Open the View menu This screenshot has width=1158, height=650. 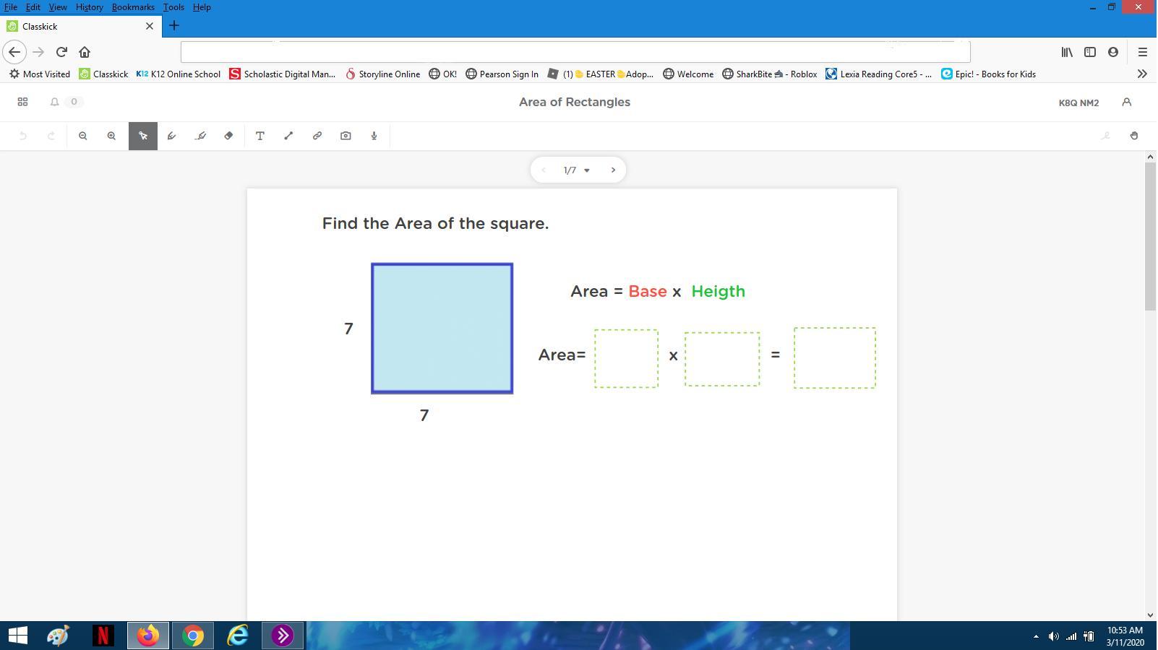pyautogui.click(x=58, y=7)
